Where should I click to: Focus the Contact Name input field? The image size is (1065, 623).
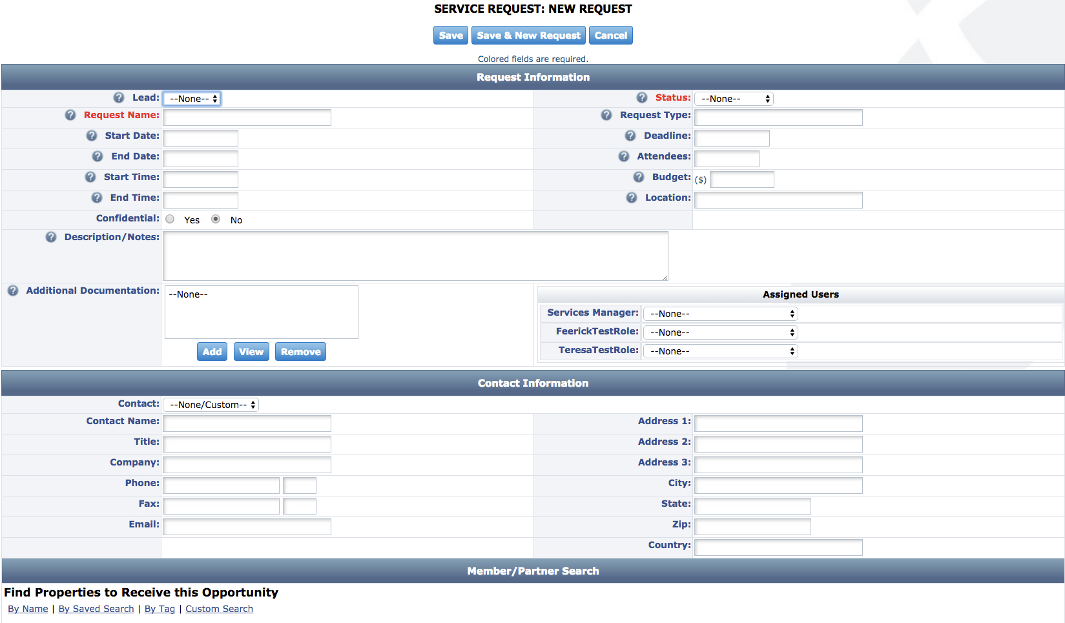pos(247,424)
